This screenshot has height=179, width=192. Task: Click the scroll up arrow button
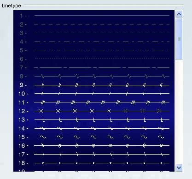pyautogui.click(x=179, y=14)
